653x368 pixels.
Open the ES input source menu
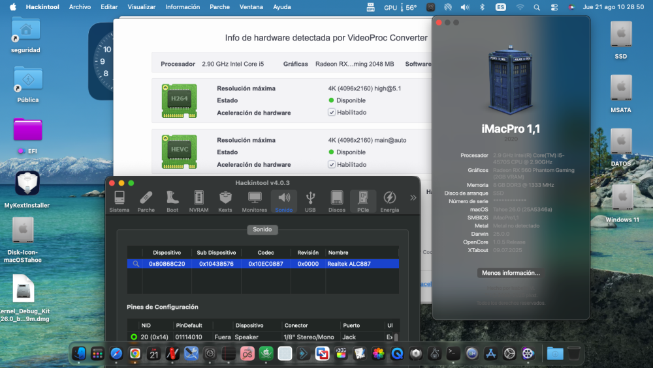(501, 7)
